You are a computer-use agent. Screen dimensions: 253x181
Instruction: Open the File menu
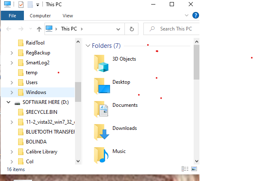pos(12,16)
